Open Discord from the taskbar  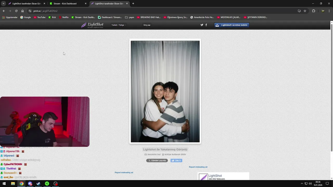click(x=30, y=184)
